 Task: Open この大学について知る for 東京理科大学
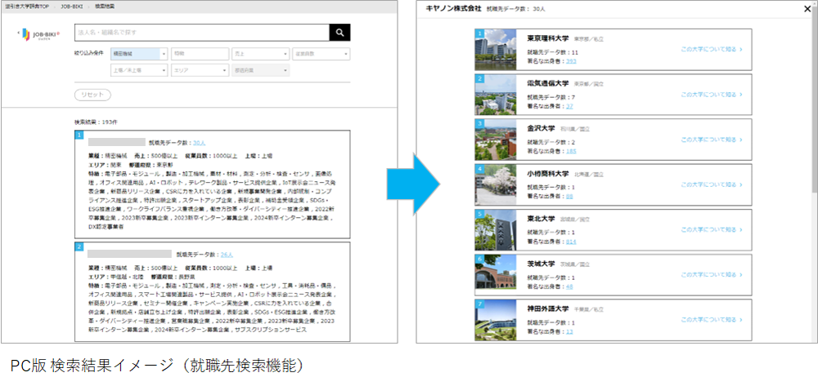tap(711, 50)
